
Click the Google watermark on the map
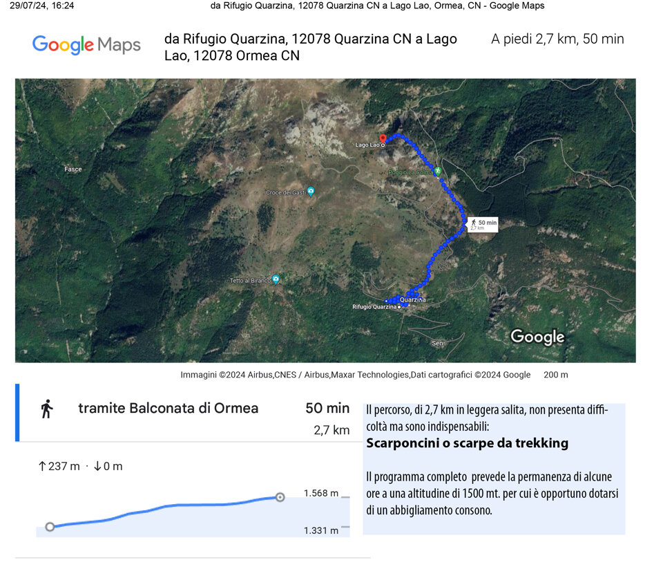pos(537,337)
